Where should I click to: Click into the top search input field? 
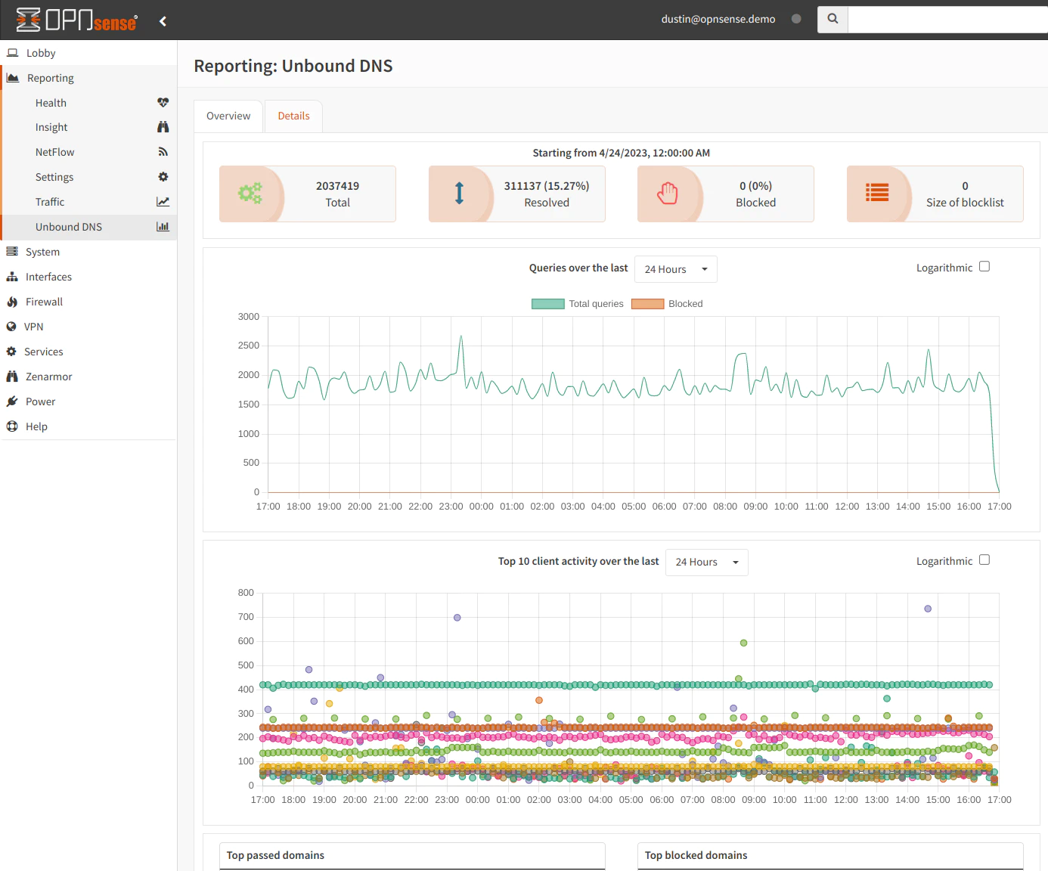point(947,20)
